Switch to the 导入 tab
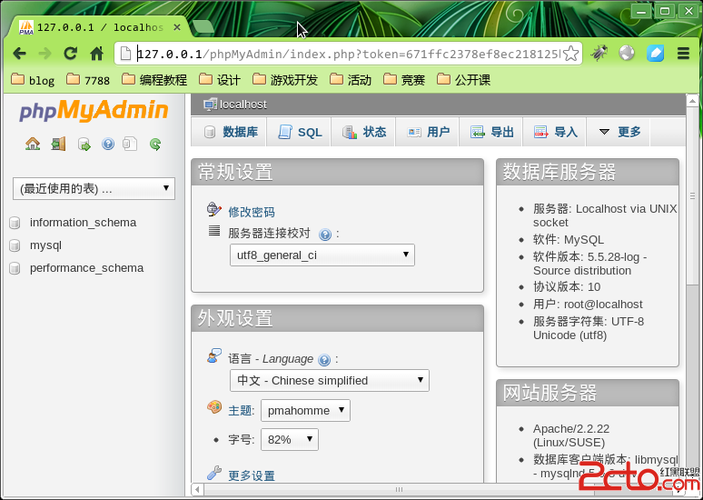 tap(556, 132)
